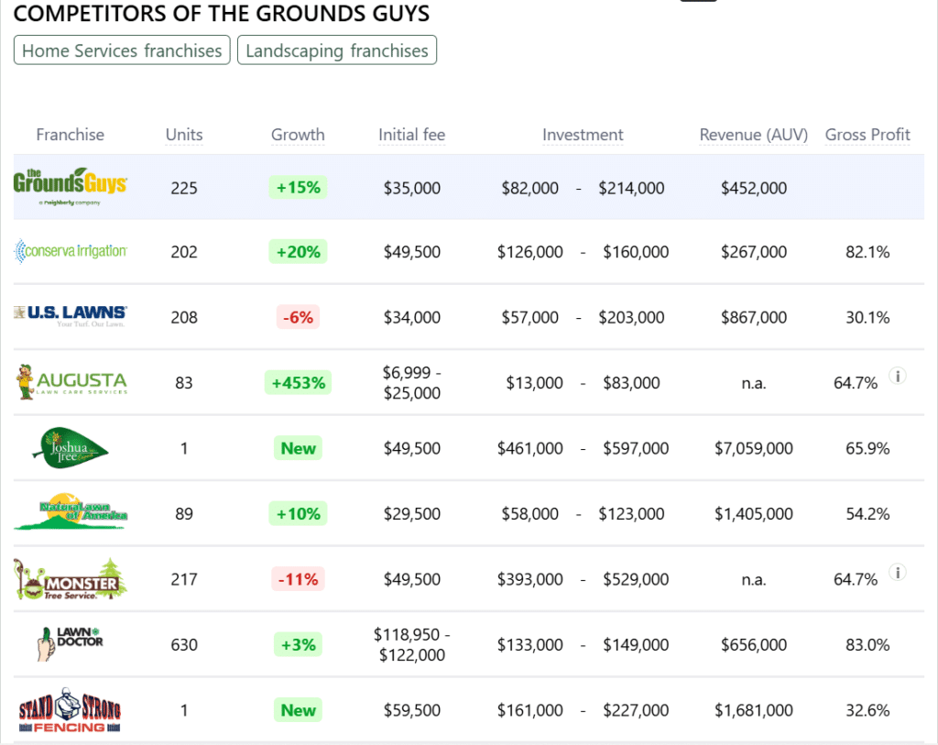Select the 83.0% gross profit value
The image size is (938, 745).
click(867, 644)
